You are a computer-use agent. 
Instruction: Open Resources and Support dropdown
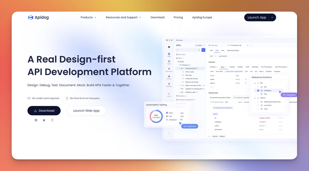point(123,17)
